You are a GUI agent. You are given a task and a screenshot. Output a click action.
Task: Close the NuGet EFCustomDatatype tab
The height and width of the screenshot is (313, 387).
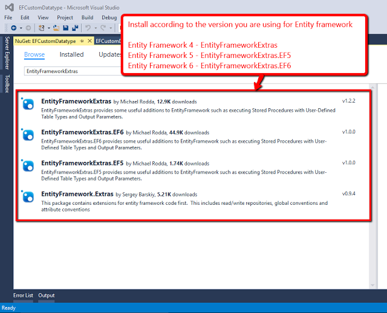coord(90,41)
